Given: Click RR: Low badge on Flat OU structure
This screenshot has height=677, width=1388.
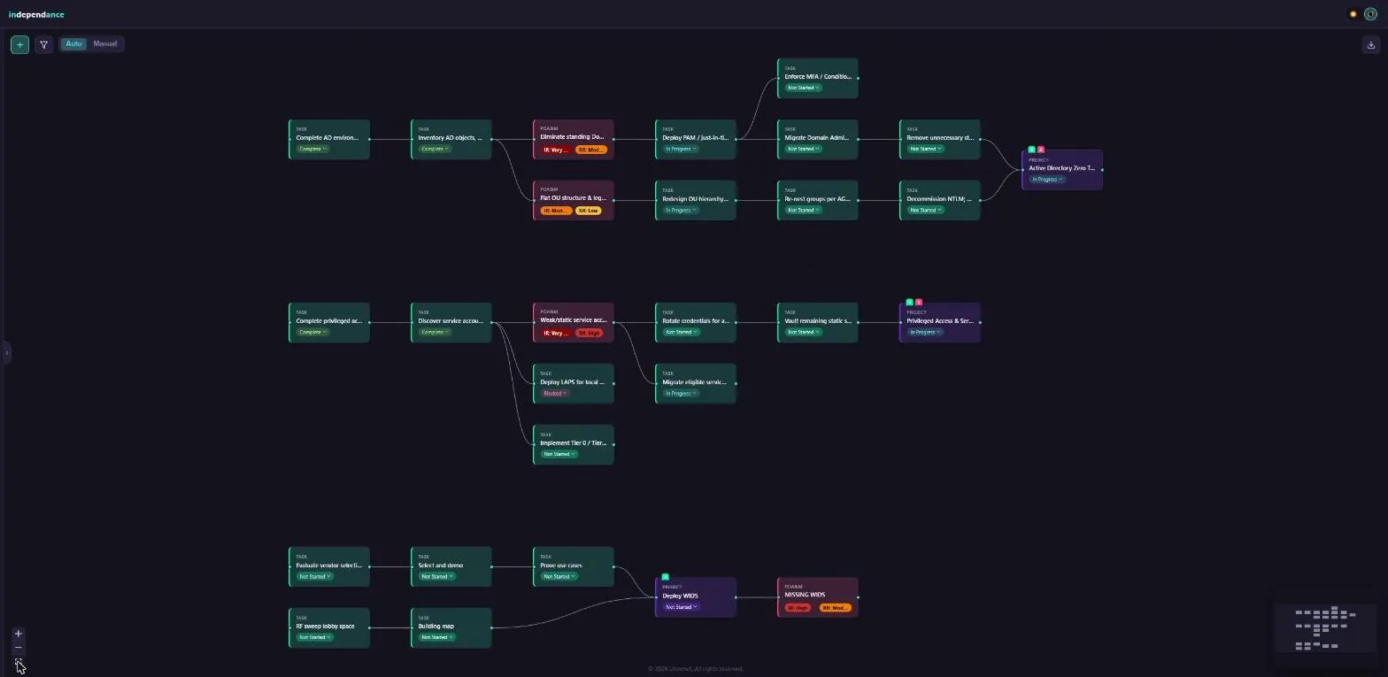Looking at the screenshot, I should (x=589, y=211).
